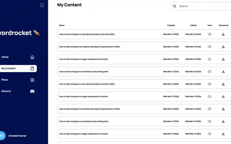Open second vegan restaurant in toronto row
Image resolution: width=231 pixels, height=144 pixels.
(144, 97)
